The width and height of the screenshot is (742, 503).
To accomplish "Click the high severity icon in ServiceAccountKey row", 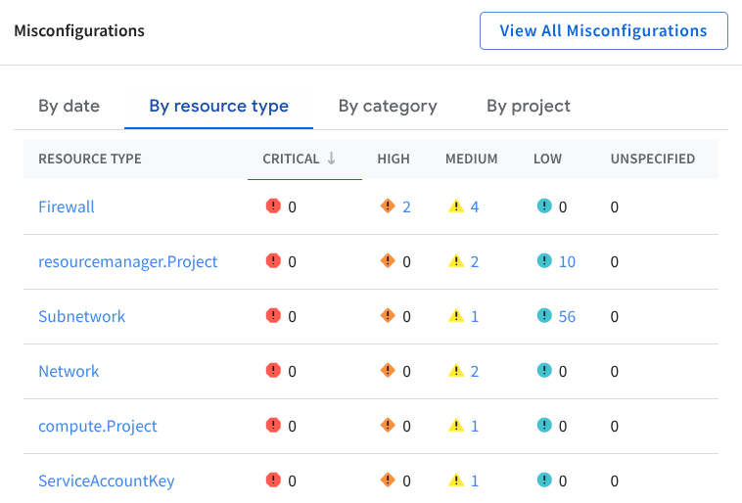I will 388,480.
